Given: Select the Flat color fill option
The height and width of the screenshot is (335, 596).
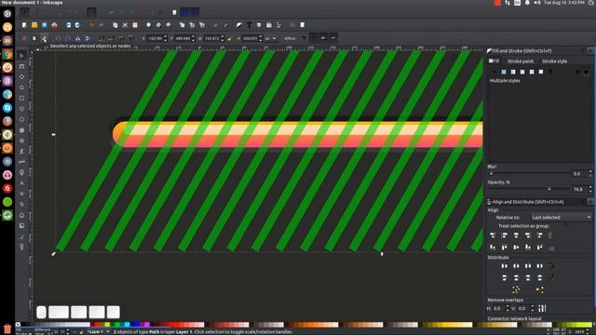Looking at the screenshot, I should [x=504, y=72].
